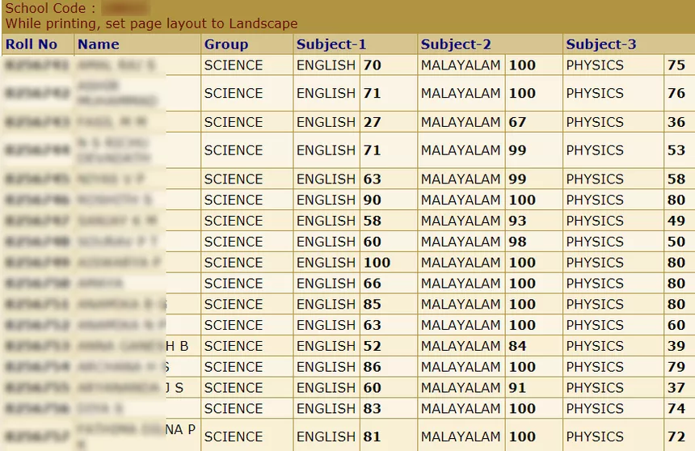695x451 pixels.
Task: Click the Name column header
Action: click(x=99, y=44)
